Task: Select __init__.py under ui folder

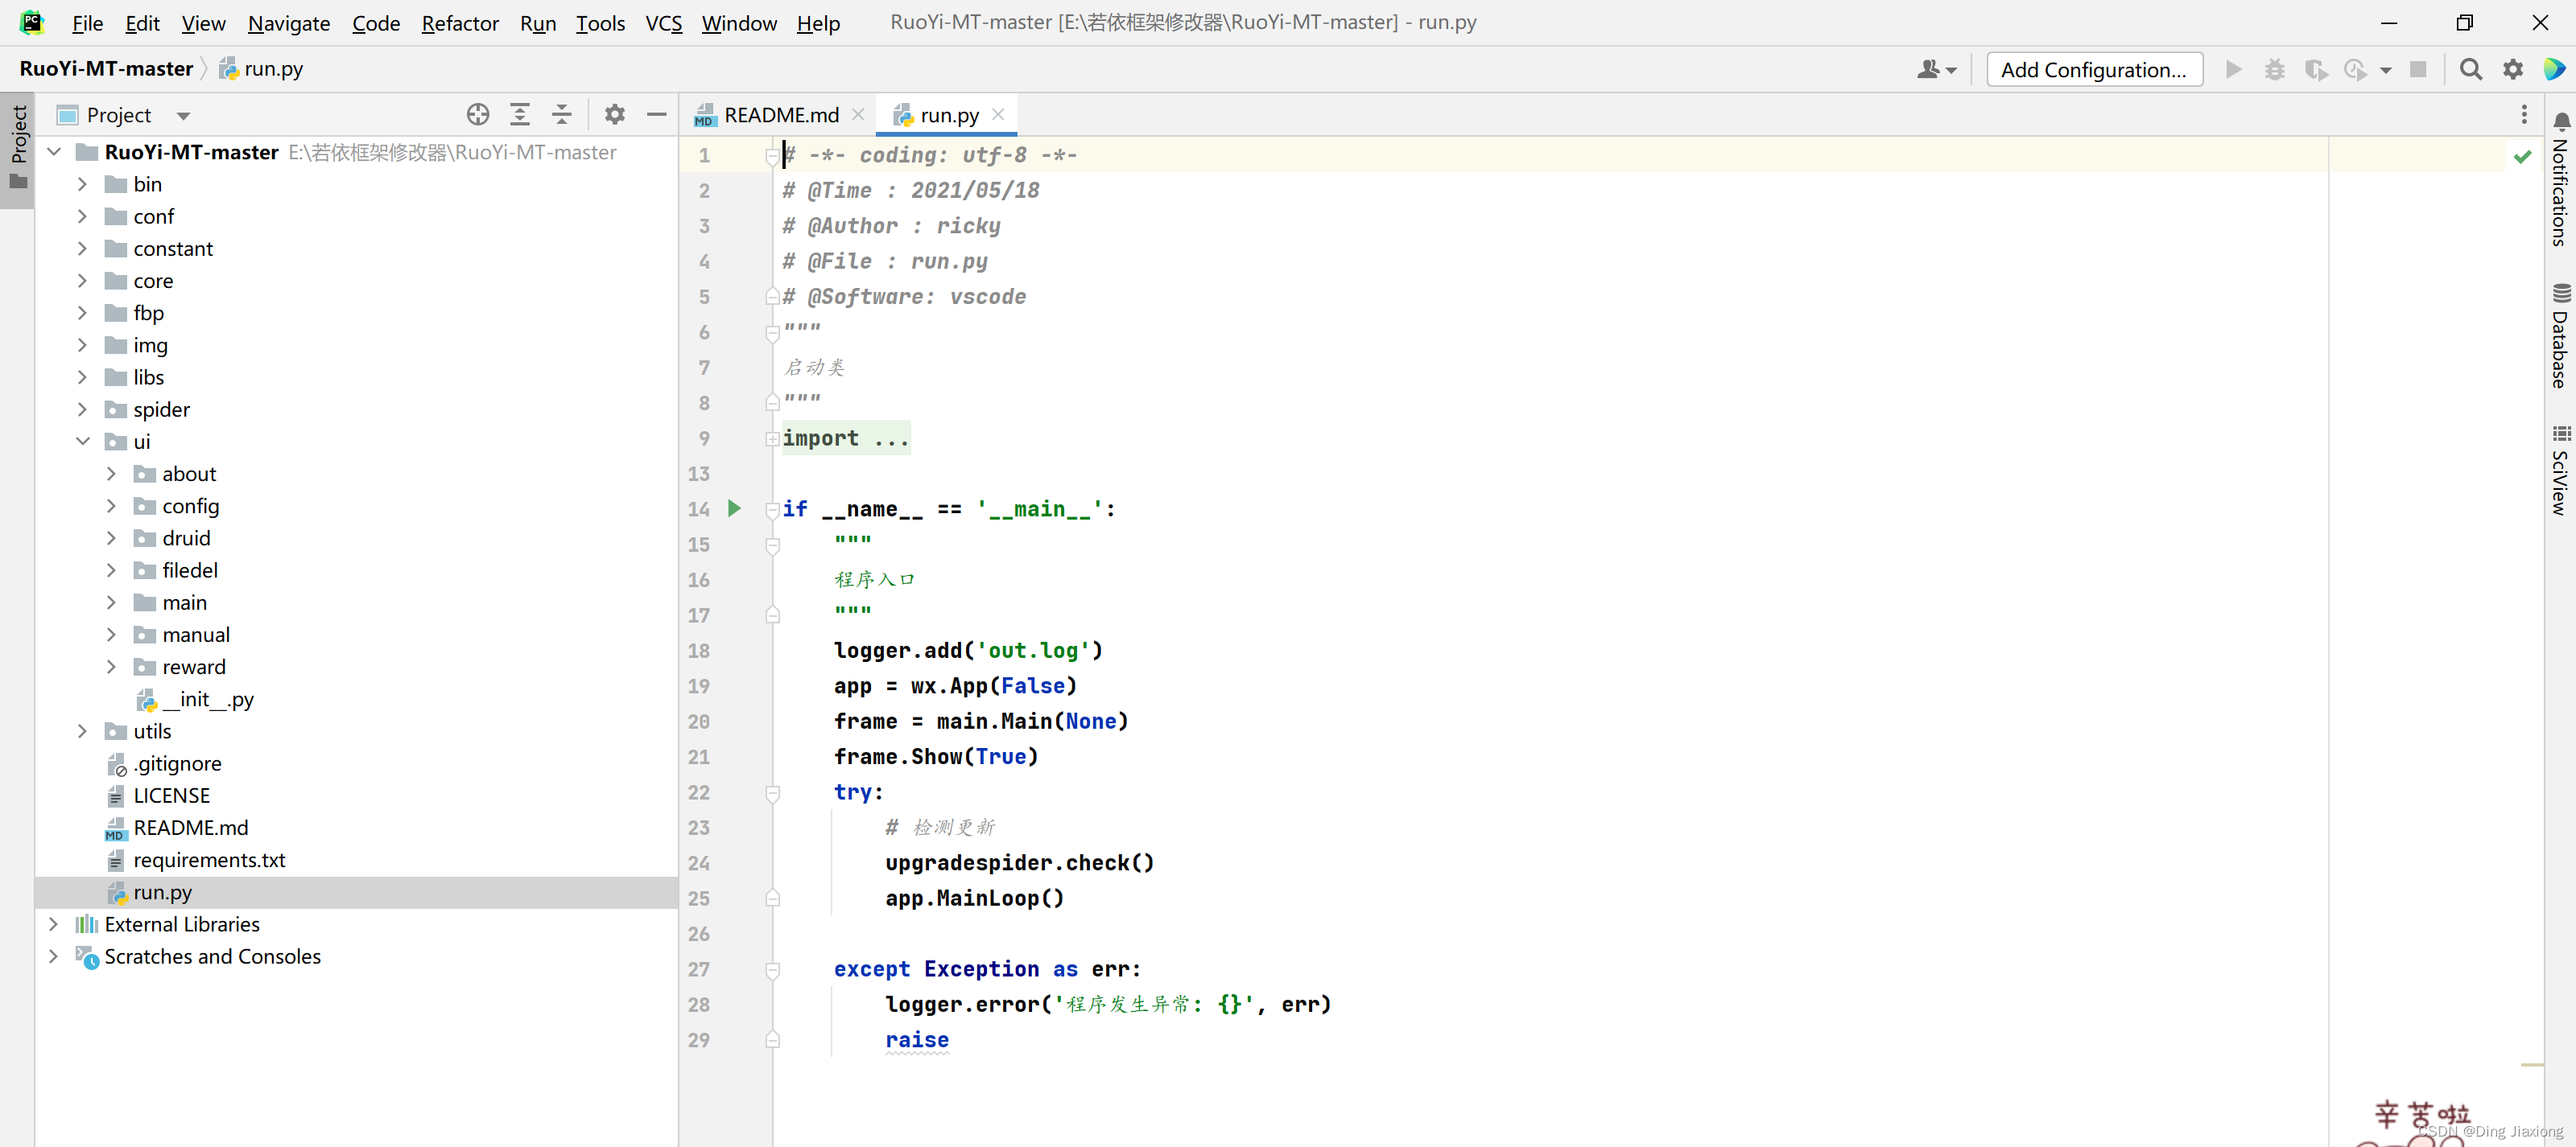Action: pos(208,700)
